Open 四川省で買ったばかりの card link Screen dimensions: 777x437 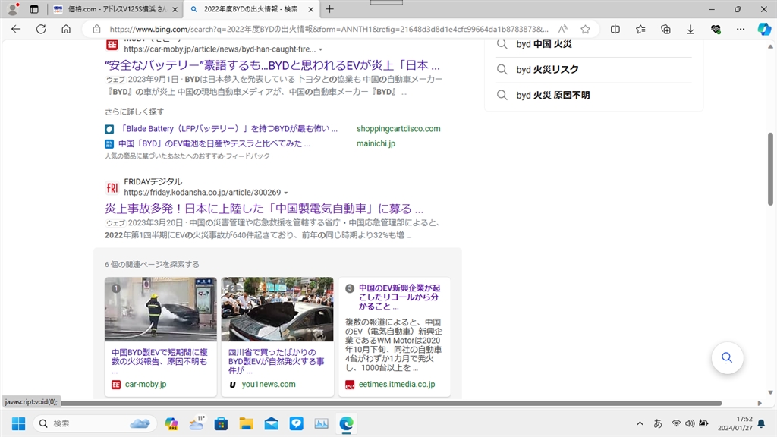(276, 361)
